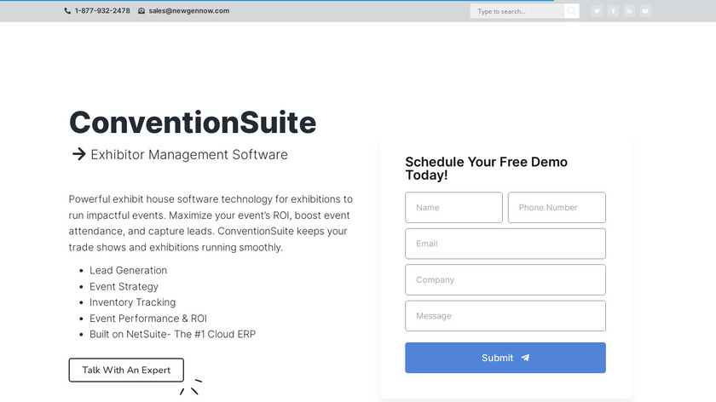The image size is (716, 402).
Task: Open the LinkedIn social icon
Action: coord(629,11)
